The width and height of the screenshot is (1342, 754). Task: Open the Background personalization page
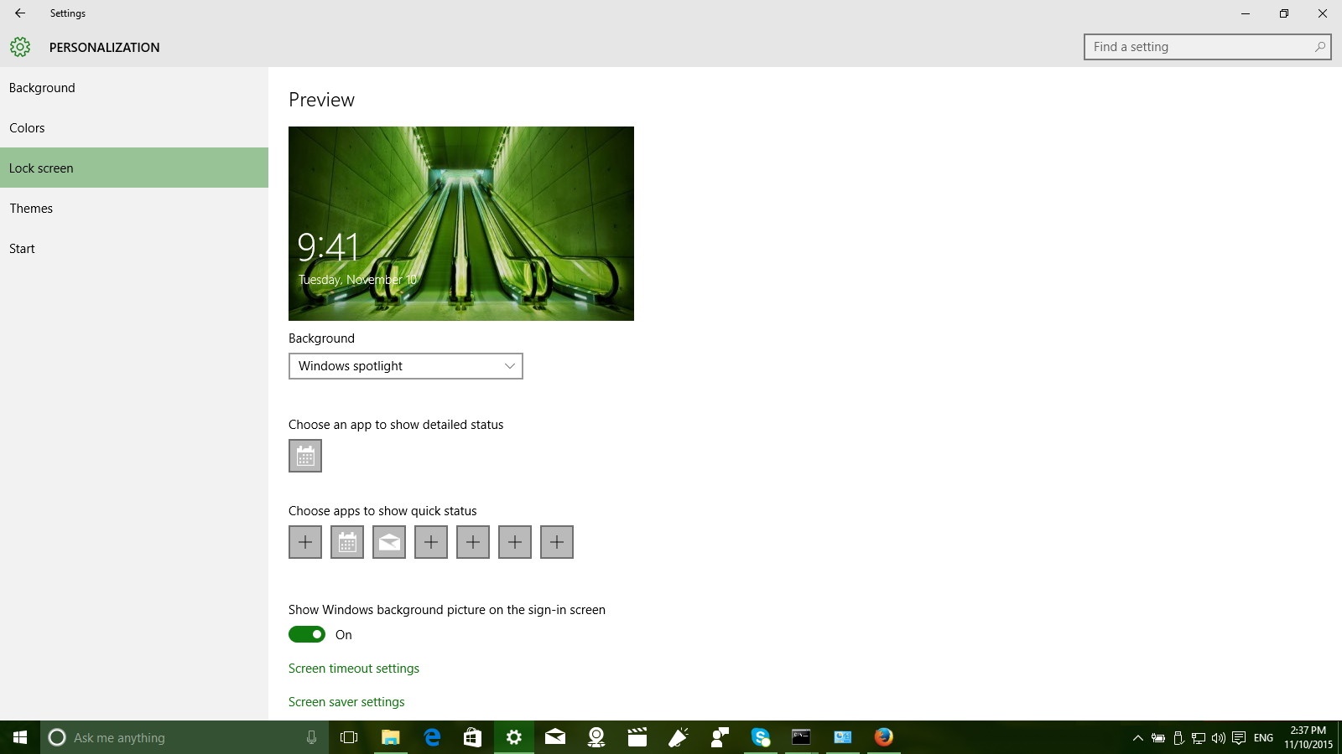point(134,88)
